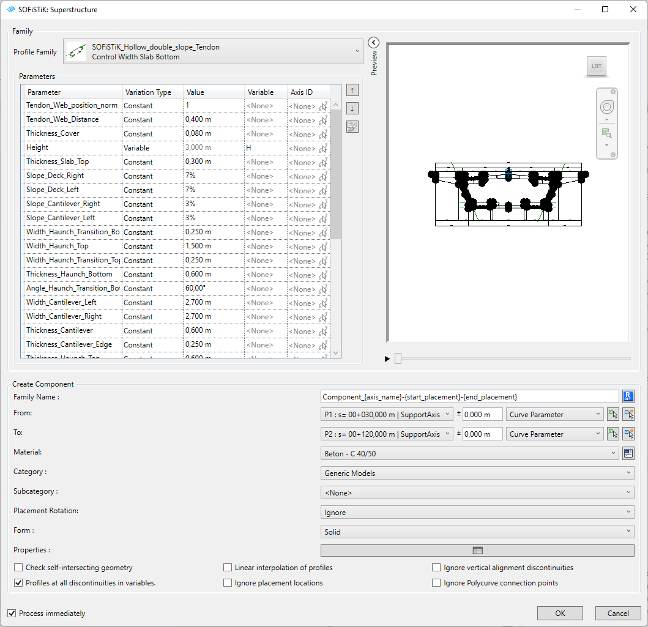Viewport: 648px width, 627px height.
Task: Open the Properties table button
Action: (x=477, y=550)
